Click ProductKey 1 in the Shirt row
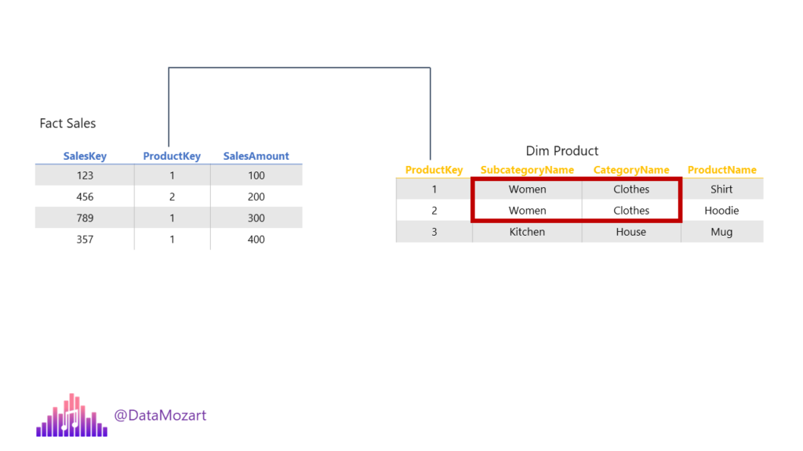The image size is (803, 451). click(x=434, y=189)
